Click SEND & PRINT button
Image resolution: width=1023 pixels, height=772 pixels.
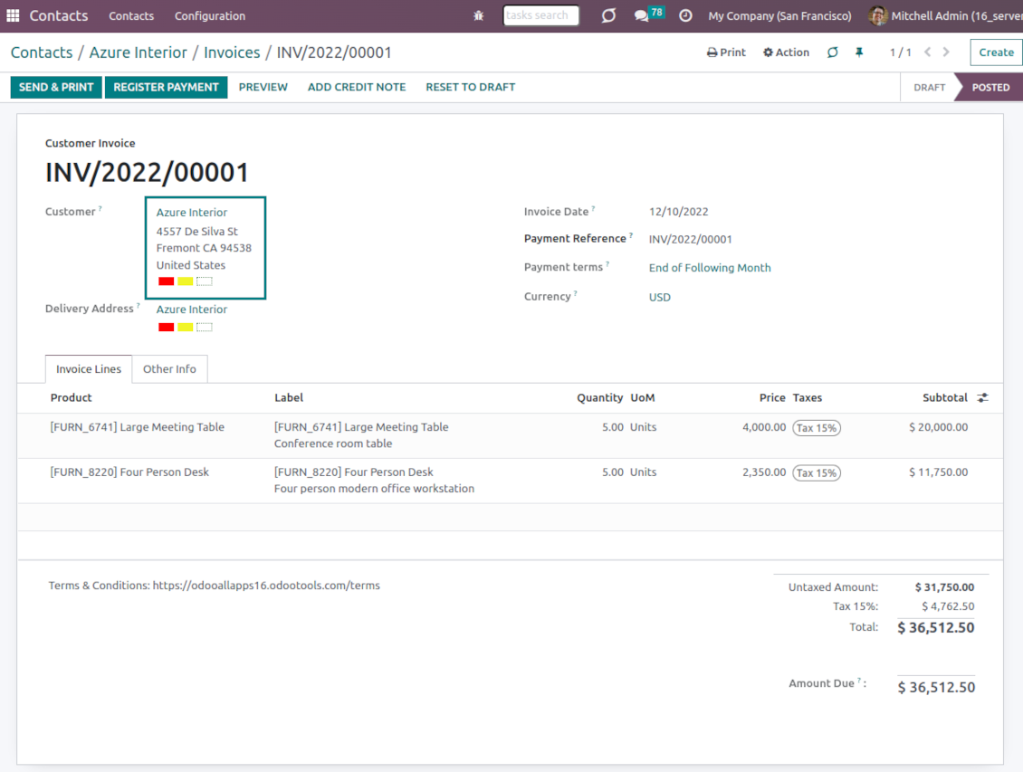coord(56,88)
